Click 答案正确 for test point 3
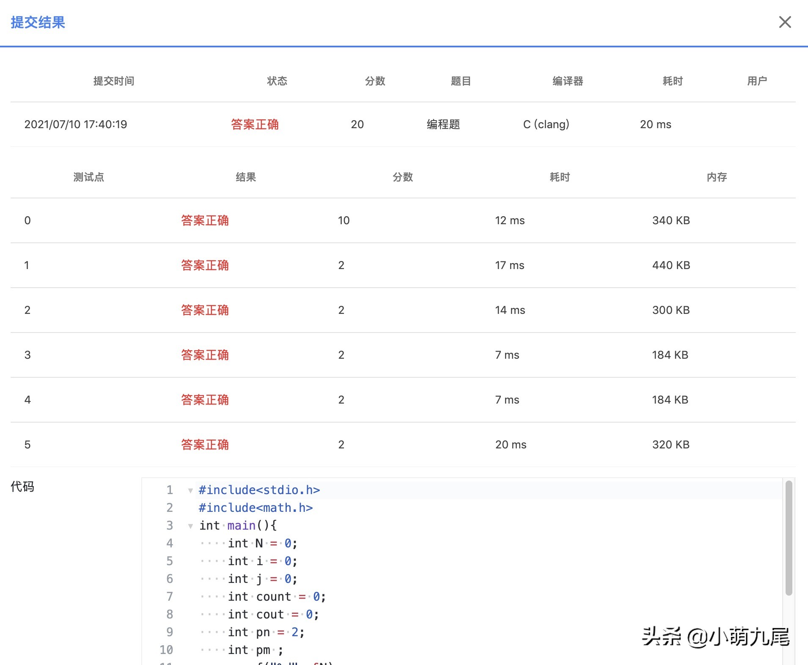Viewport: 808px width, 665px height. click(205, 354)
